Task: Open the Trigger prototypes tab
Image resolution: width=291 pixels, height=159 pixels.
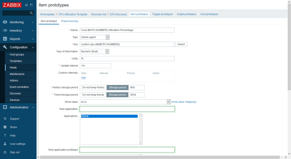Action: (162, 14)
